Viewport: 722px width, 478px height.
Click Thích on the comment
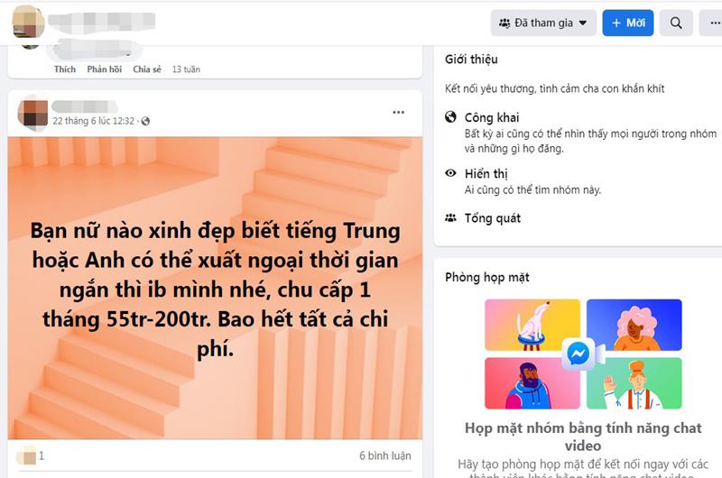65,69
